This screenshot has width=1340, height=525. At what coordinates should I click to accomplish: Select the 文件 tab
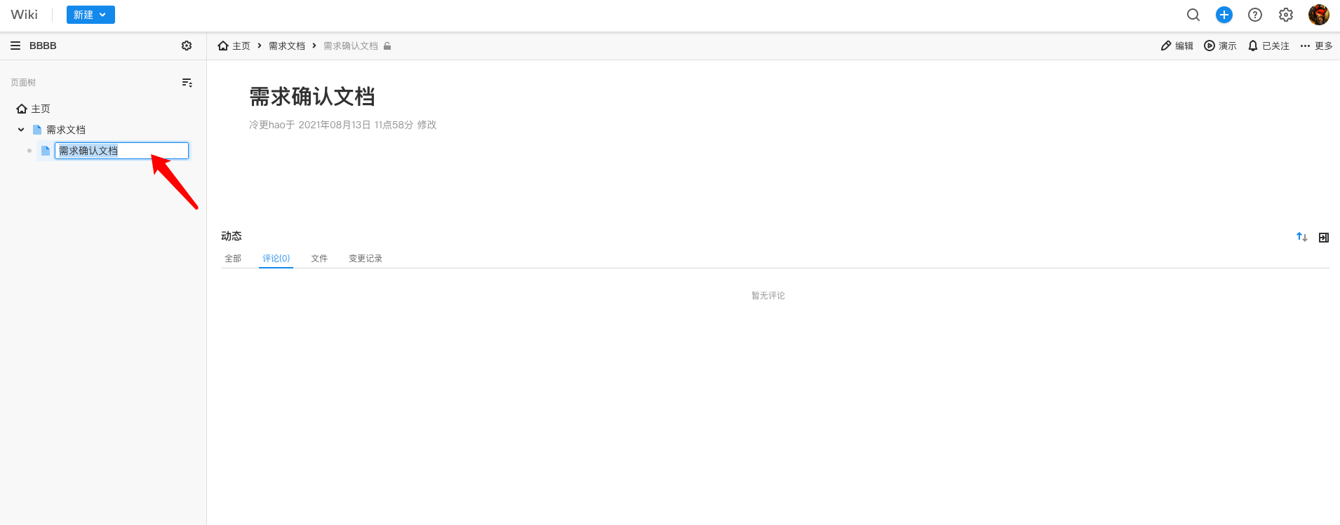coord(319,259)
